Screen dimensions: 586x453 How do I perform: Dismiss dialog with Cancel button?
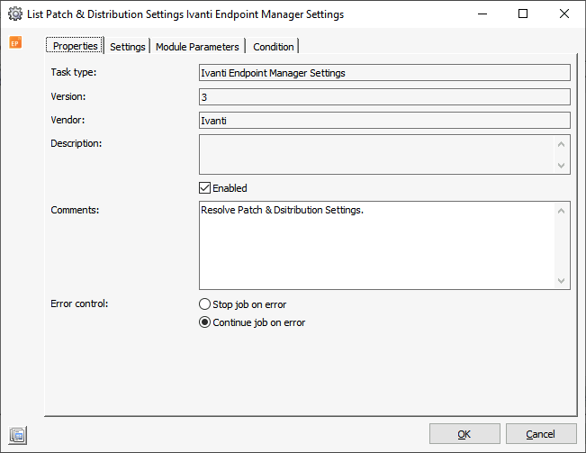pyautogui.click(x=541, y=434)
